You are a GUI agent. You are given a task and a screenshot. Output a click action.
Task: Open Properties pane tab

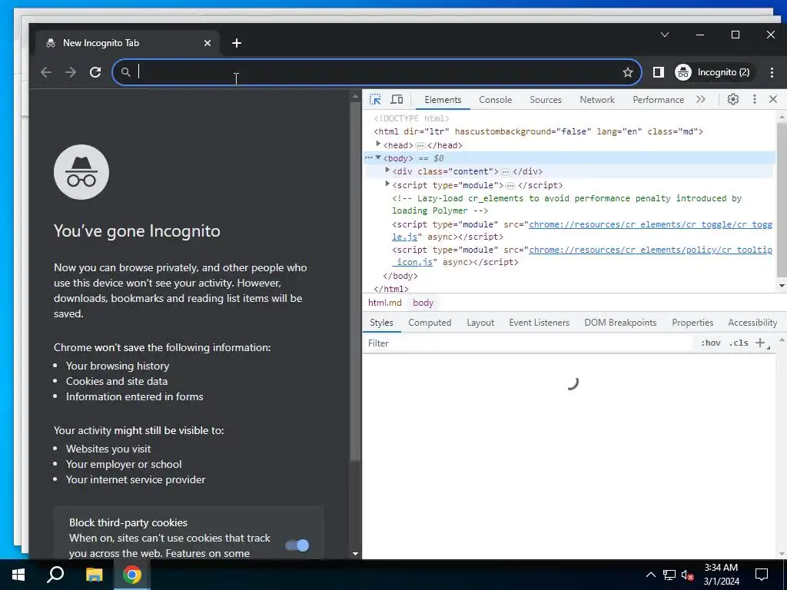point(692,323)
